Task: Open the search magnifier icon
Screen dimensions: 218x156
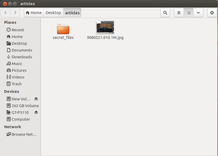Action: coord(165,13)
